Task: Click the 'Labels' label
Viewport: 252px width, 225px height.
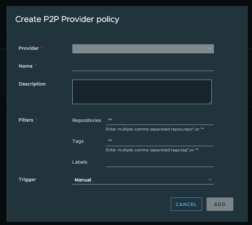Action: [80, 162]
